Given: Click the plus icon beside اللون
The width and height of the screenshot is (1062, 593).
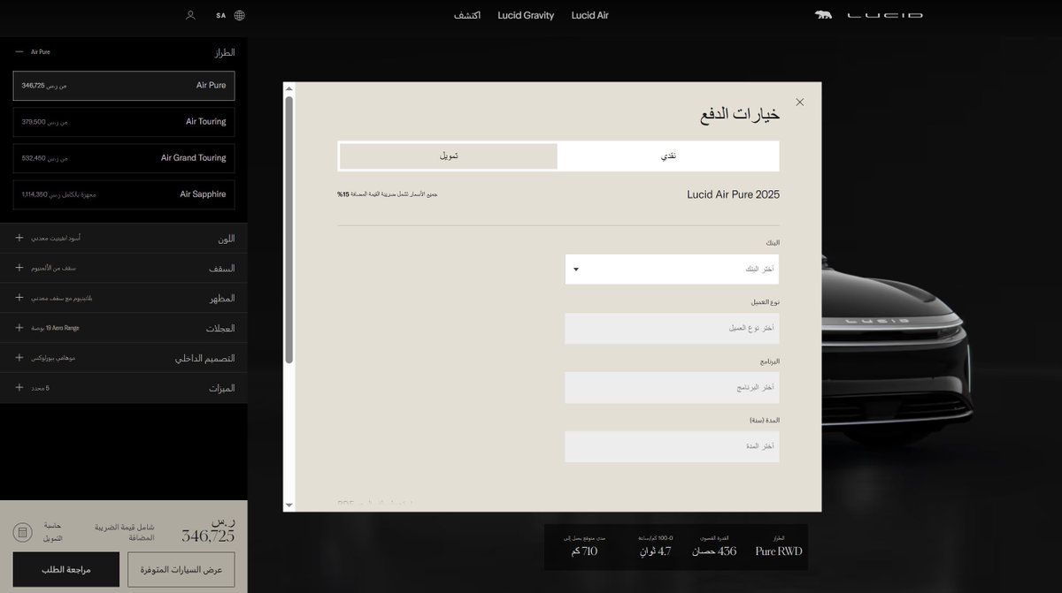Looking at the screenshot, I should 19,239.
